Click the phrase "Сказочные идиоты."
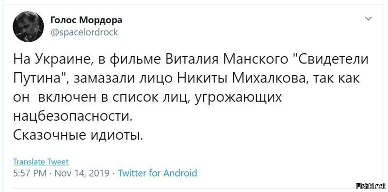Image resolution: width=388 pixels, height=192 pixels. point(78,135)
